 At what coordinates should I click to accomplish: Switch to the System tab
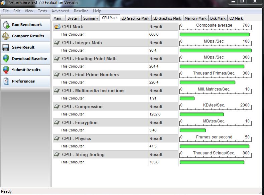click(x=74, y=18)
